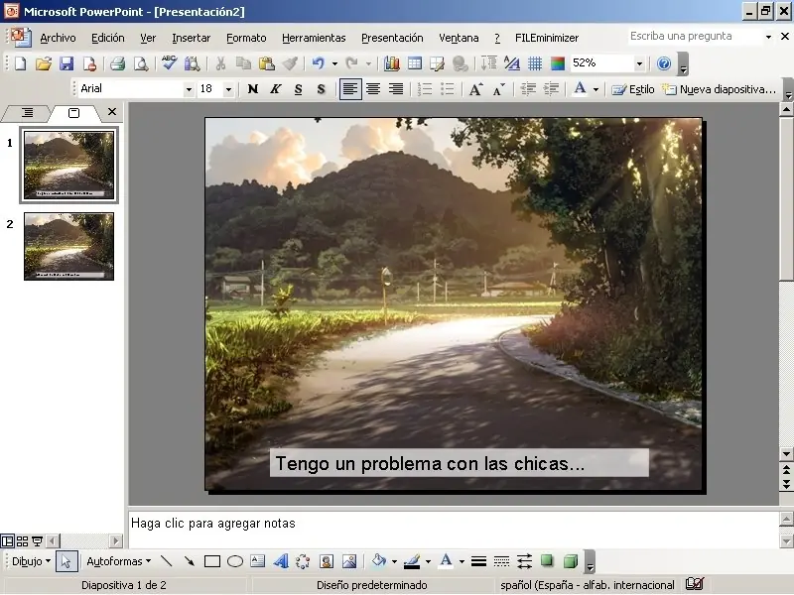Expand the 52% zoom dropdown
Image resolution: width=794 pixels, height=595 pixels.
pos(639,63)
